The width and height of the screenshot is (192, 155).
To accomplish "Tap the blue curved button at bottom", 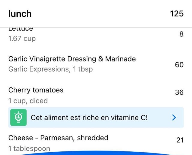I will tap(96, 153).
